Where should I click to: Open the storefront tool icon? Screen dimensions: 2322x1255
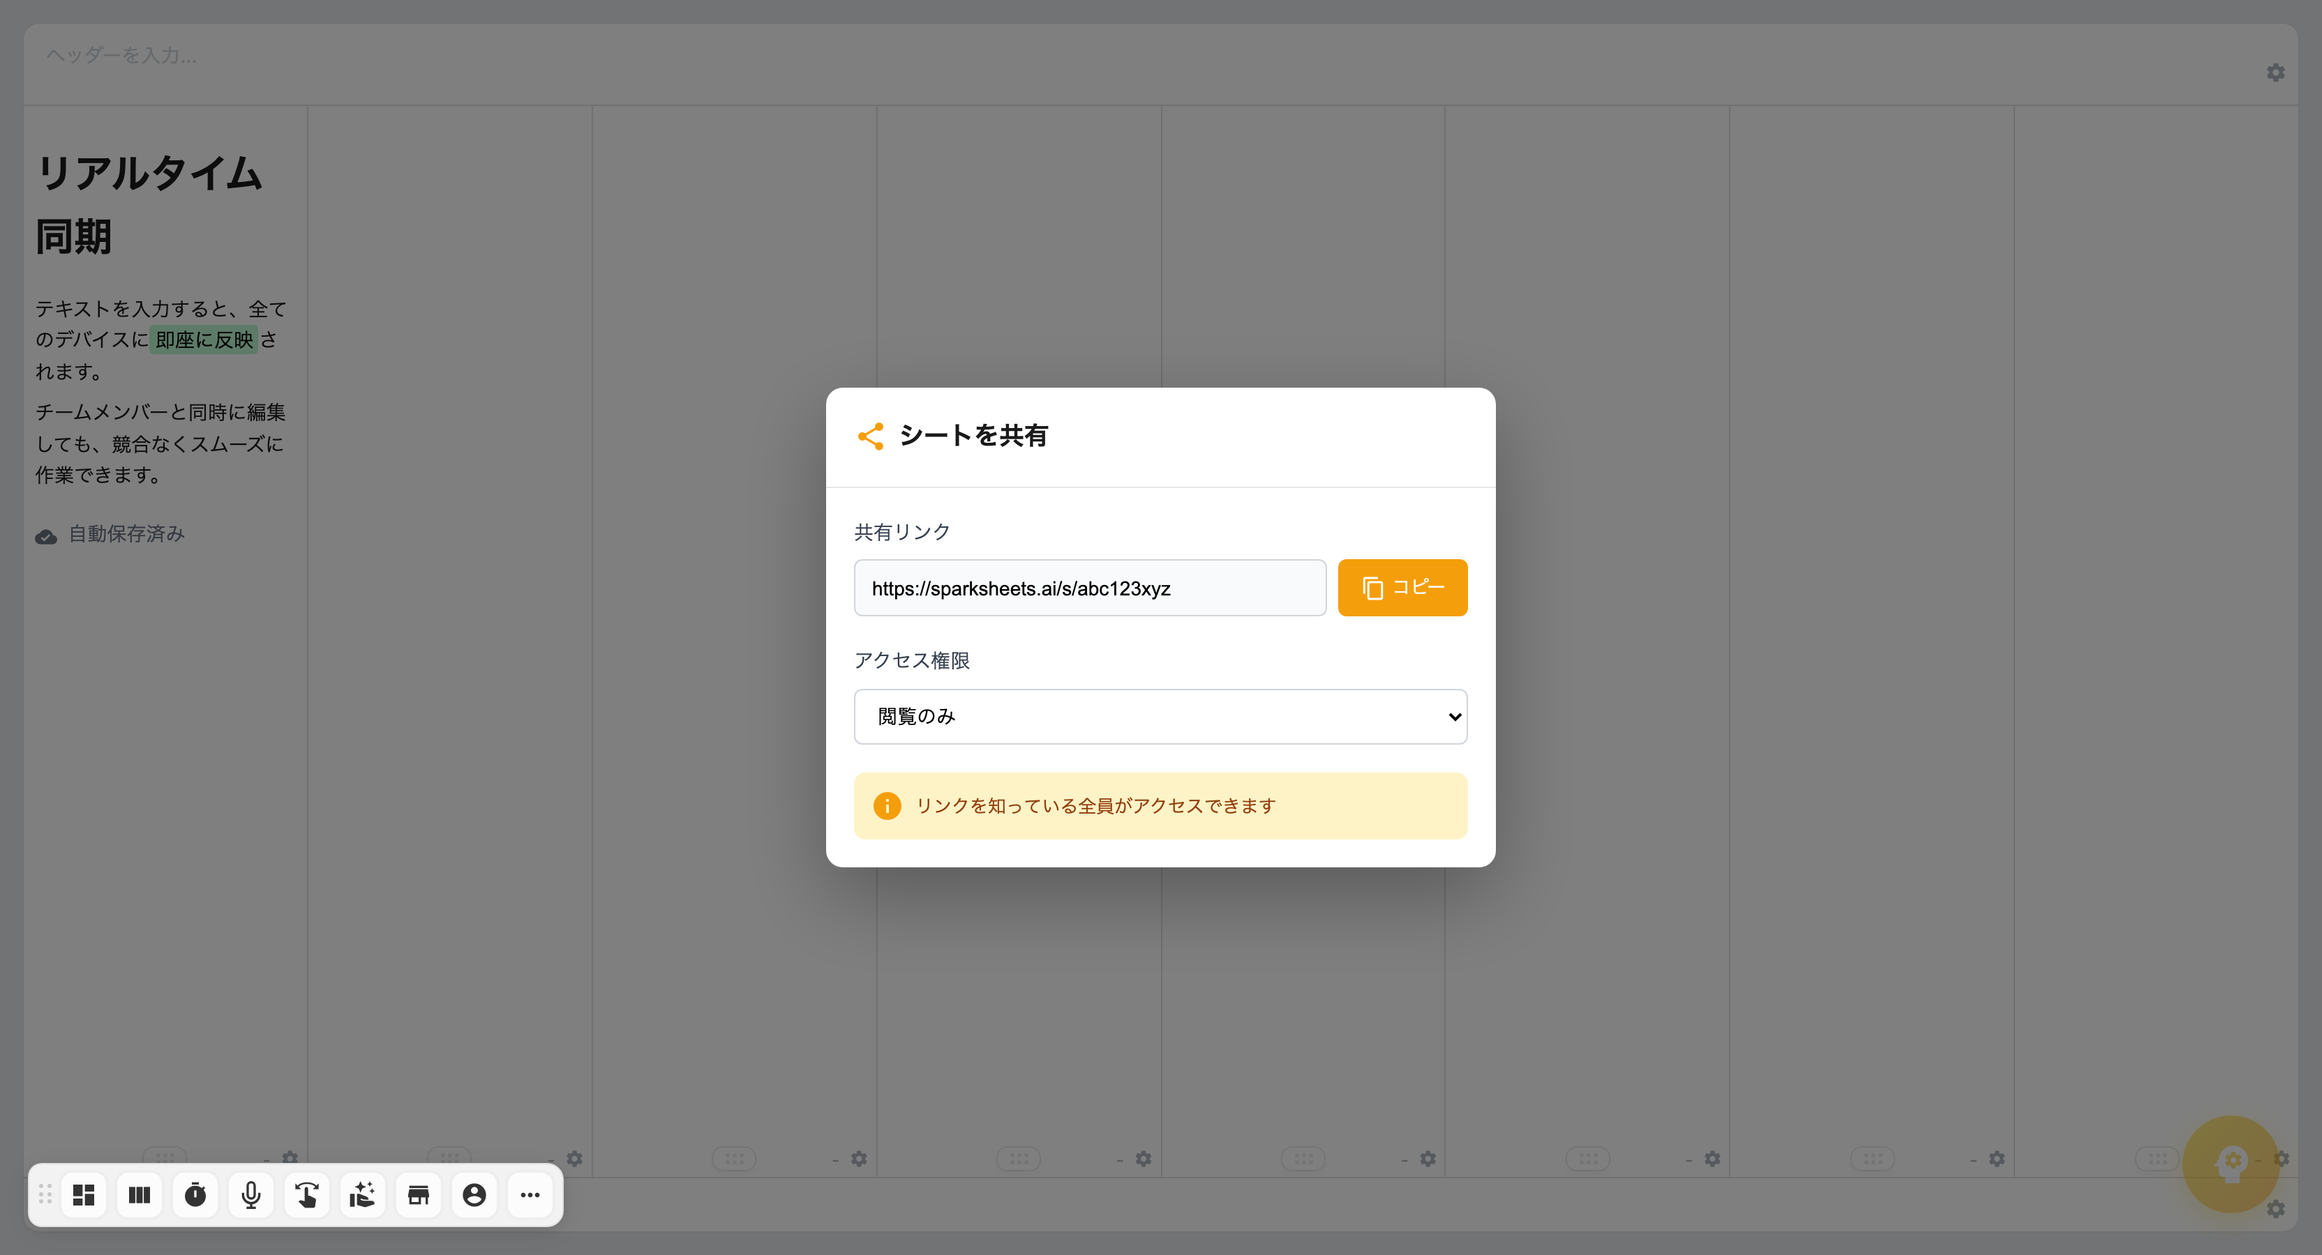[418, 1194]
